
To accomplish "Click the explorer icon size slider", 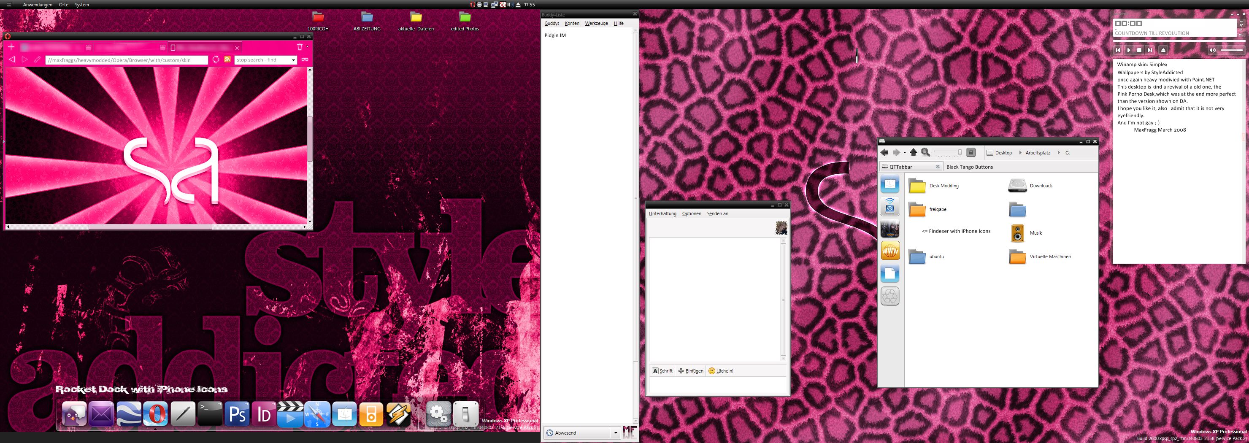I will tap(948, 152).
